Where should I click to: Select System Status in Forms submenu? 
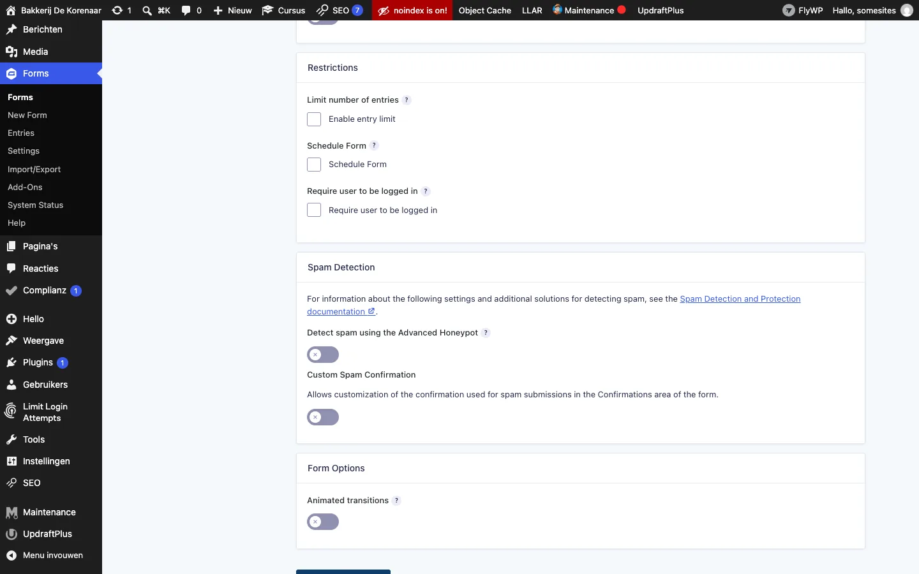coord(36,205)
